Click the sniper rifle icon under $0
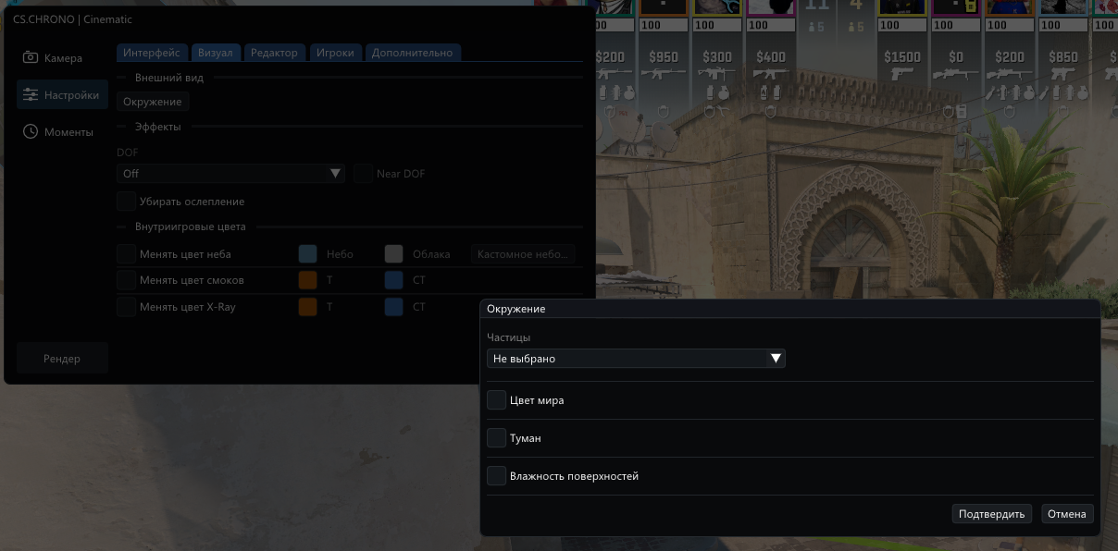1118x551 pixels. (x=955, y=74)
